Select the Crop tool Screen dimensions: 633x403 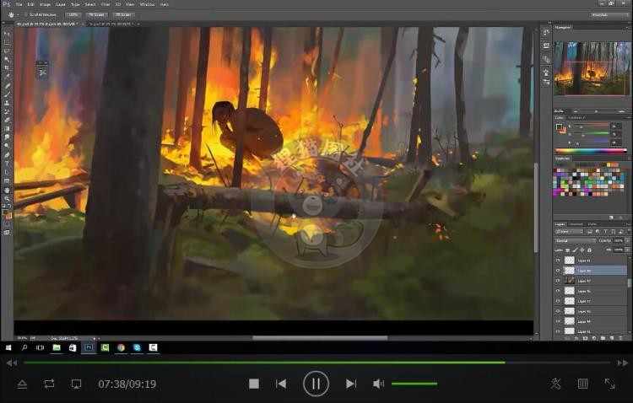[x=7, y=67]
